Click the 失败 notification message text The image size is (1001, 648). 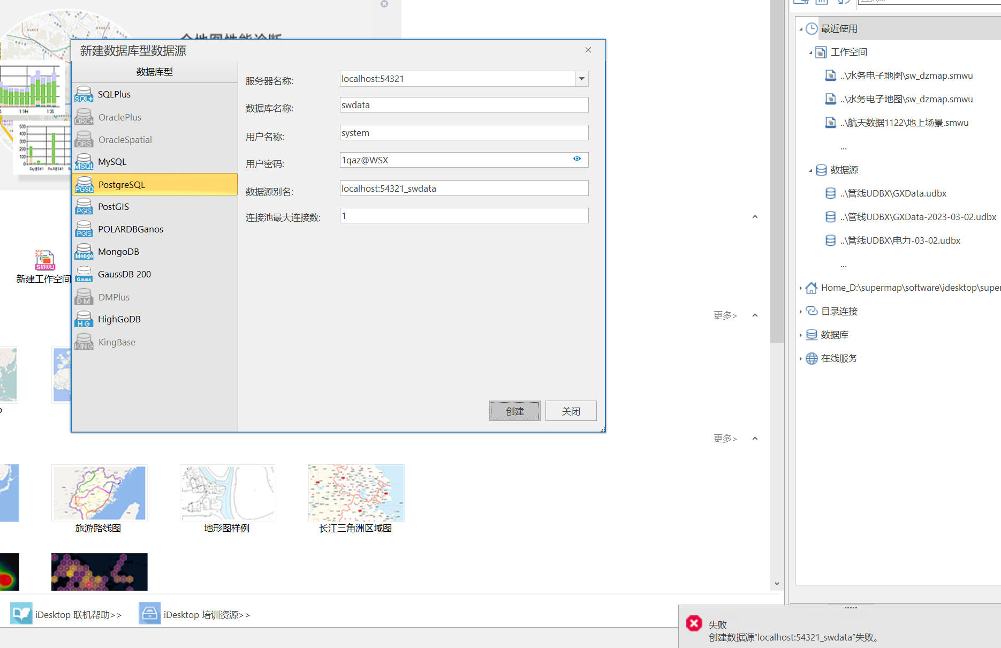[794, 637]
